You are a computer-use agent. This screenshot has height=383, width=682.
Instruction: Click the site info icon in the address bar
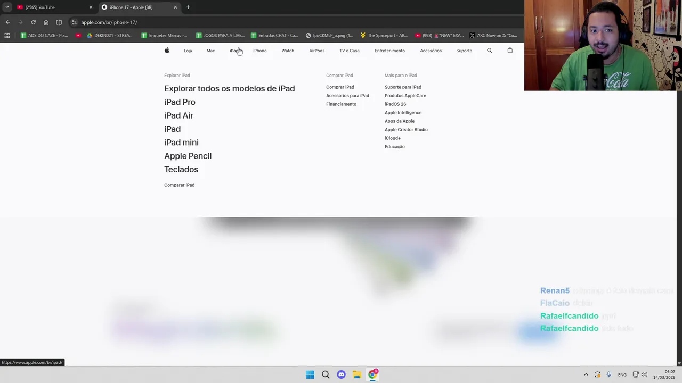click(74, 22)
